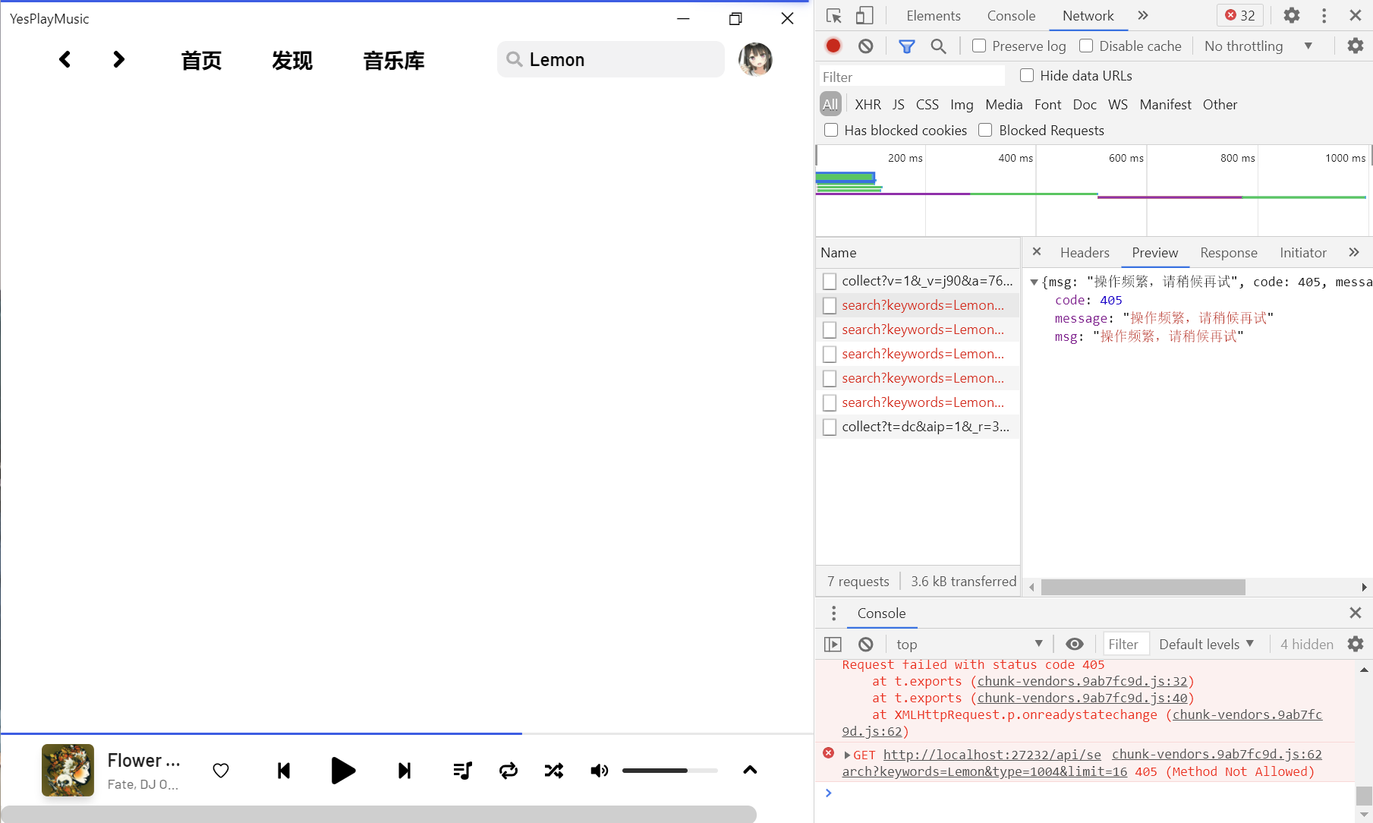Skip to the next track
Viewport: 1373px width, 823px height.
(405, 771)
